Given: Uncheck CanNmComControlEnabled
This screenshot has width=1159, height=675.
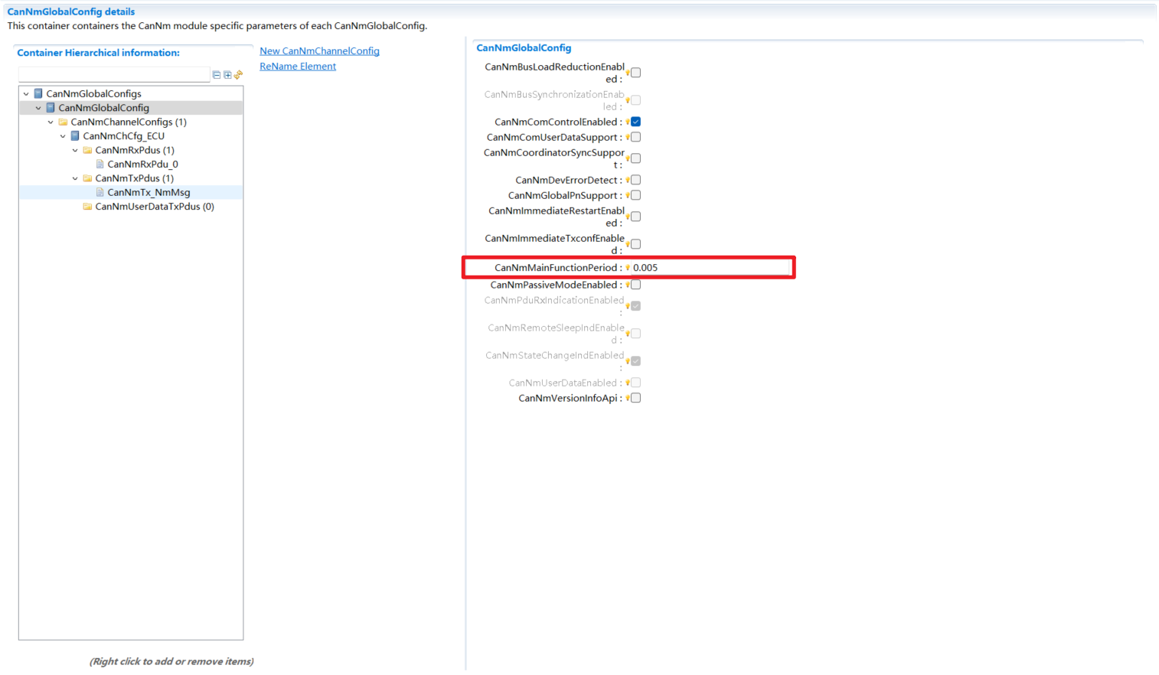Looking at the screenshot, I should [x=635, y=121].
